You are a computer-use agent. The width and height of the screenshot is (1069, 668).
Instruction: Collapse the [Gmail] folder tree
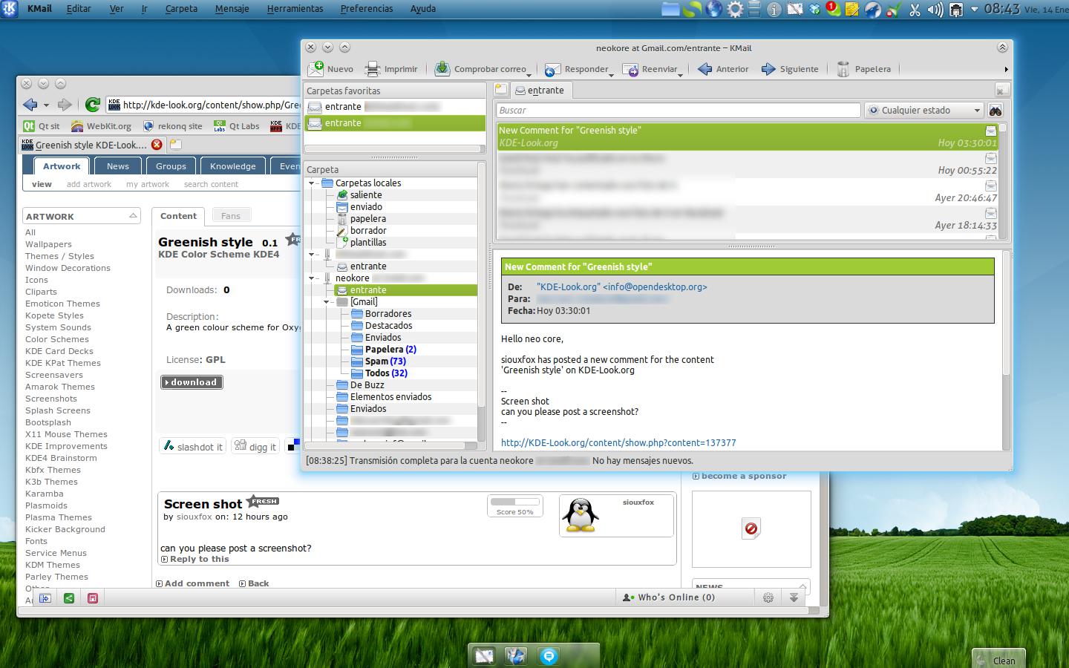(327, 302)
